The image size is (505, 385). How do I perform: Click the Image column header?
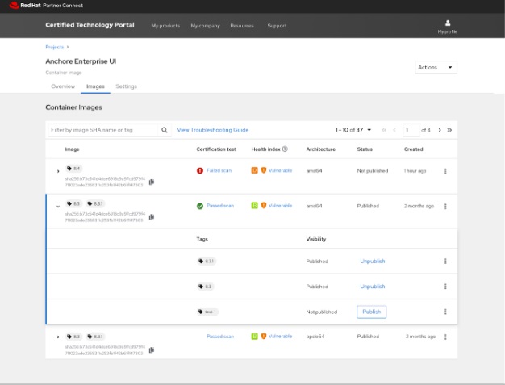click(72, 149)
